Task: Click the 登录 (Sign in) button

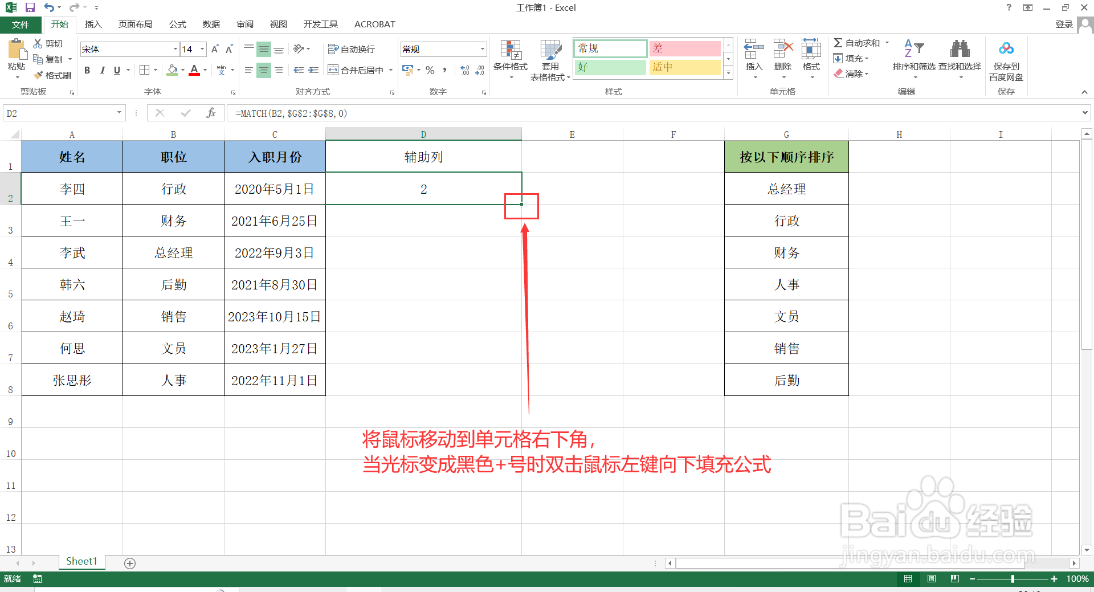Action: point(1063,25)
